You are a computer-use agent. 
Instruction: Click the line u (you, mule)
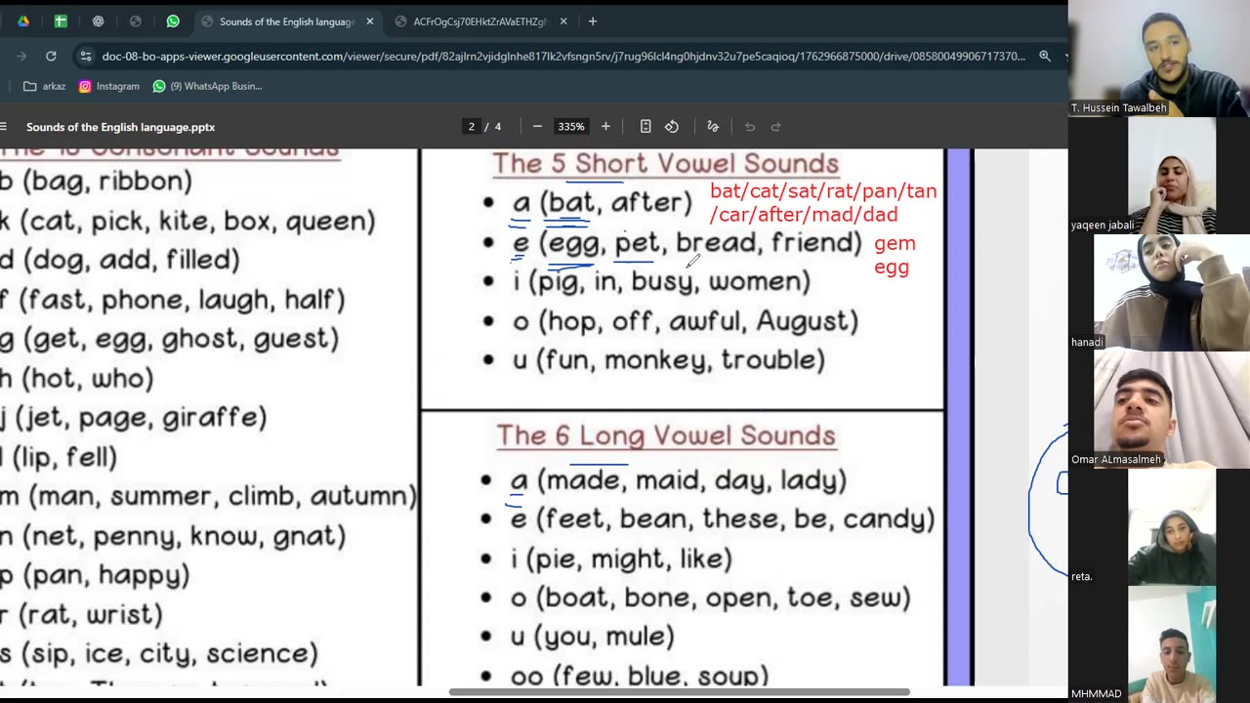(592, 637)
